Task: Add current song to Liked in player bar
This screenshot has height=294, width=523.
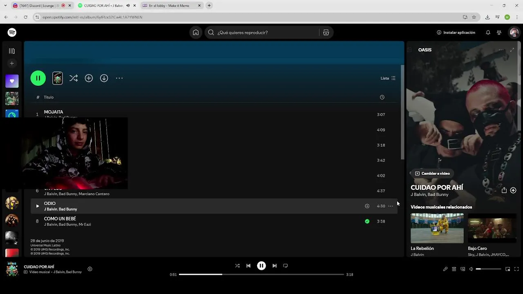Action: click(x=90, y=269)
